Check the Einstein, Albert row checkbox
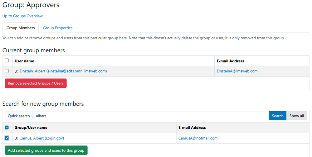The height and width of the screenshot is (157, 312). pyautogui.click(x=7, y=71)
